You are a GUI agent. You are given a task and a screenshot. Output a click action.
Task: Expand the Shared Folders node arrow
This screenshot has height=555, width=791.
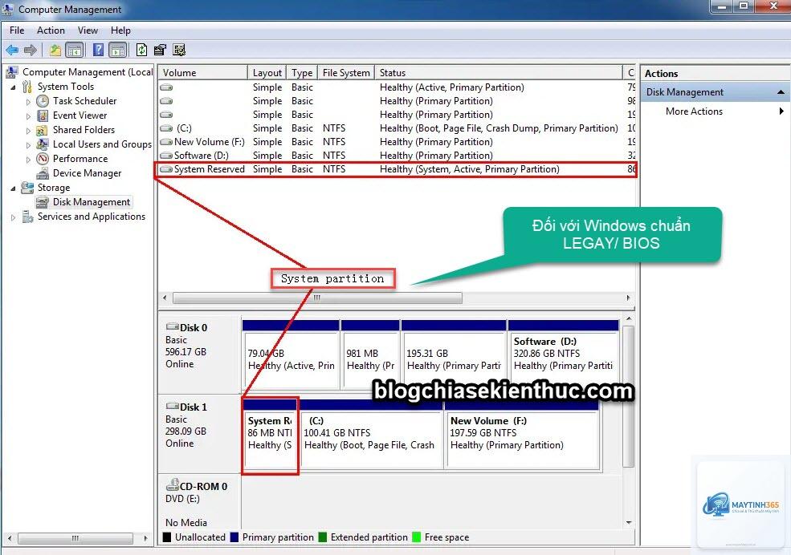[x=28, y=131]
